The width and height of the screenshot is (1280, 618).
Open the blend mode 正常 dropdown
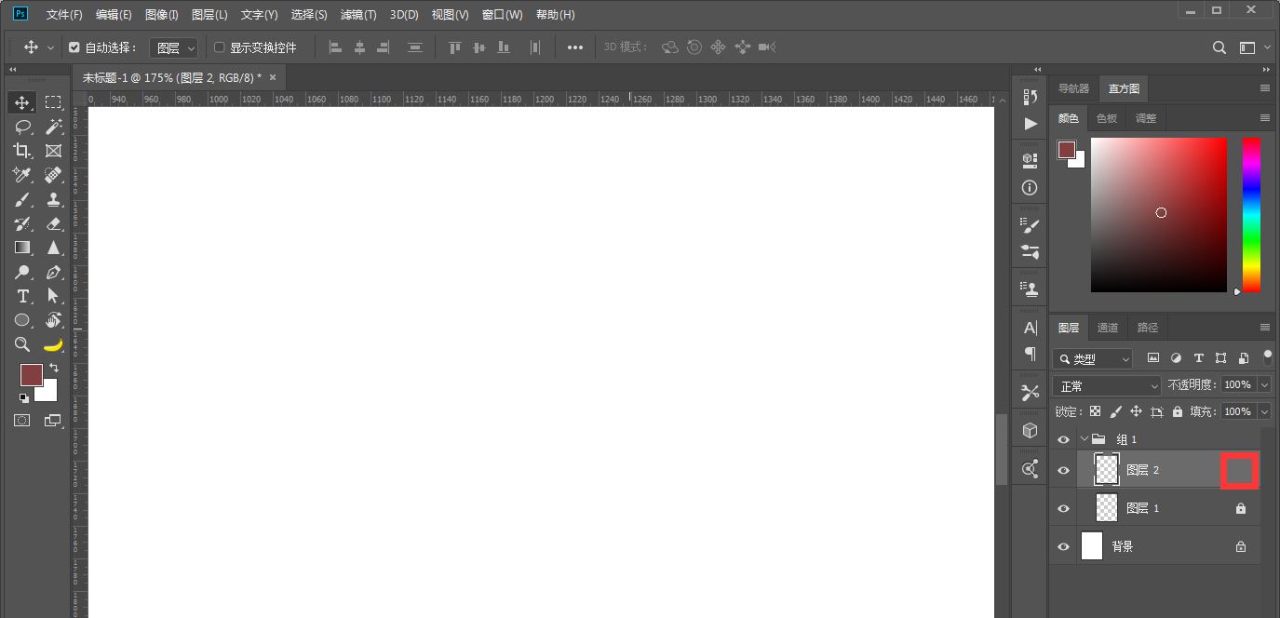point(1106,385)
